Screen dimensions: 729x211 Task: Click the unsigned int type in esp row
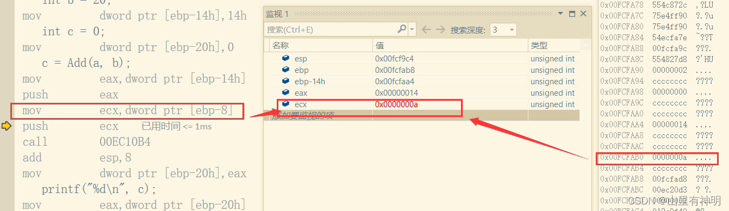pos(552,58)
